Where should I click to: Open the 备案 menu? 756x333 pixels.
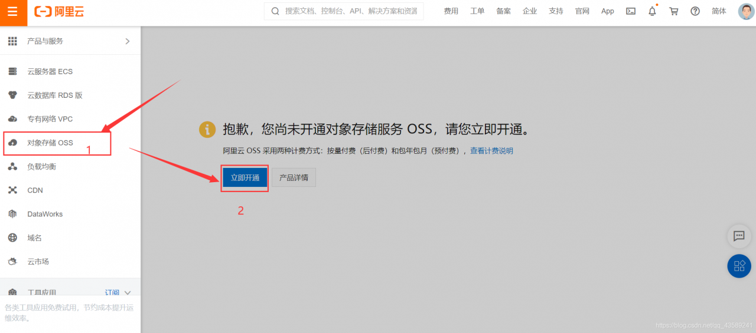point(504,11)
